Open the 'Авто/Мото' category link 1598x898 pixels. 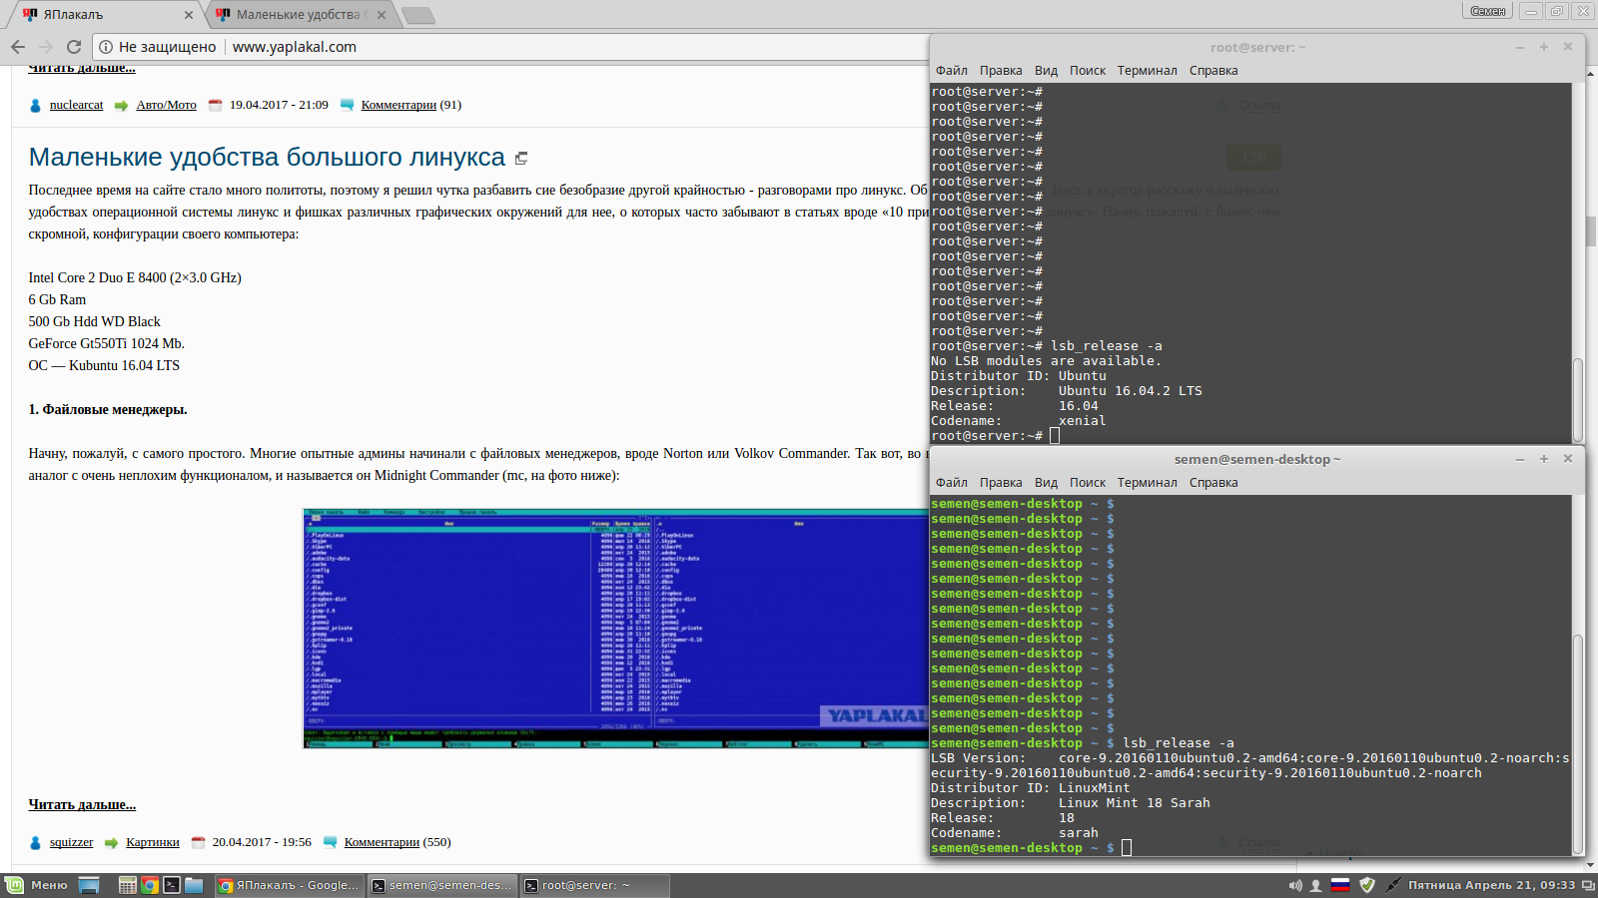(x=167, y=105)
